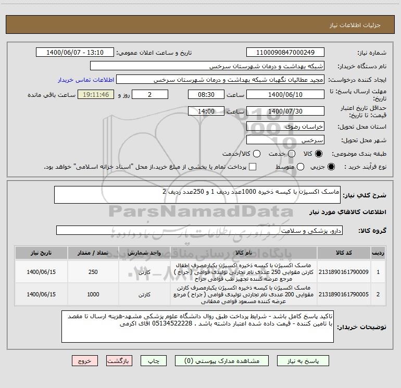Click the price validity date 1400/07/30 field
The image size is (401, 388).
285,111
